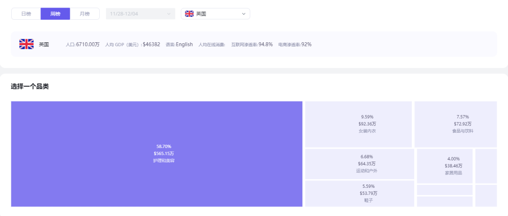
Task: Select the 鞋子 5.59% category block
Action: click(x=360, y=193)
